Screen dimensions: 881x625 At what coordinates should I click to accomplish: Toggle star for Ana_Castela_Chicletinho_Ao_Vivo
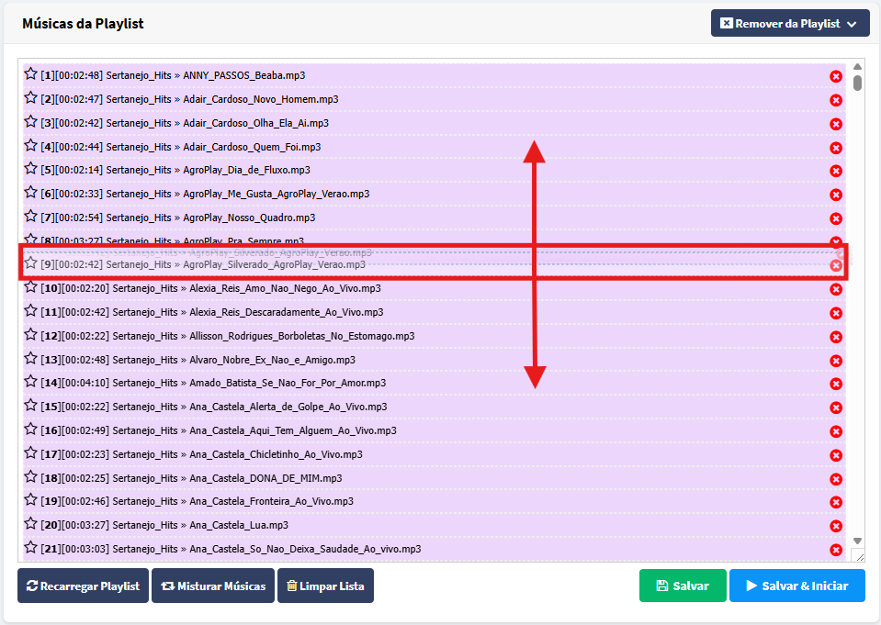coord(30,453)
